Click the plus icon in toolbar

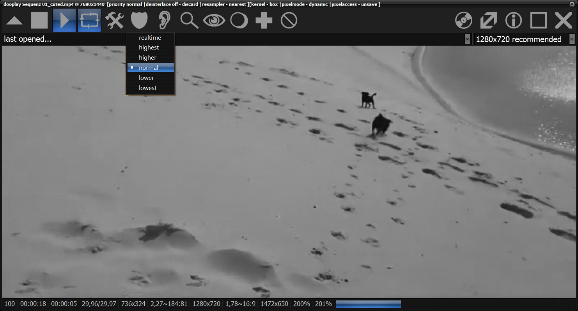(x=264, y=21)
